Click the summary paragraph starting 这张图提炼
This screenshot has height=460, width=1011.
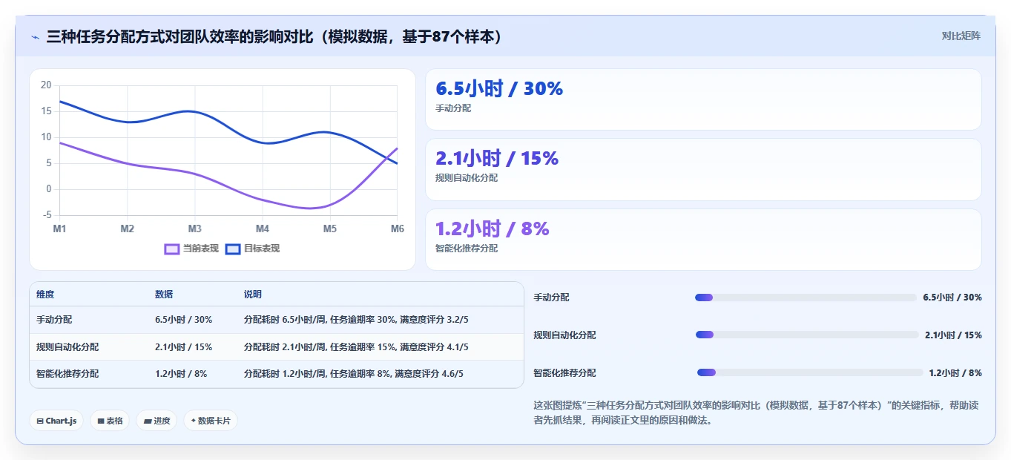point(757,413)
